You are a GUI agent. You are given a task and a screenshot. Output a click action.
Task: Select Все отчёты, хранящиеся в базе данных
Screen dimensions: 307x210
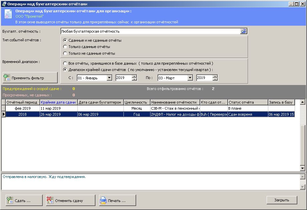[65, 63]
